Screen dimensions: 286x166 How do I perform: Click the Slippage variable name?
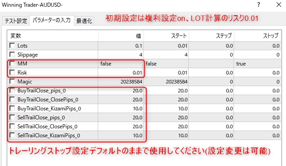pos(27,55)
